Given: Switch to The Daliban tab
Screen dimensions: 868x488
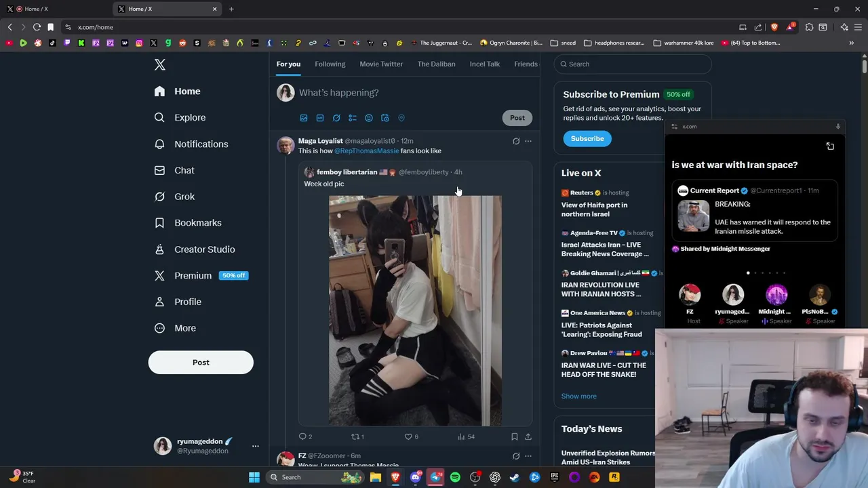Looking at the screenshot, I should pos(437,64).
